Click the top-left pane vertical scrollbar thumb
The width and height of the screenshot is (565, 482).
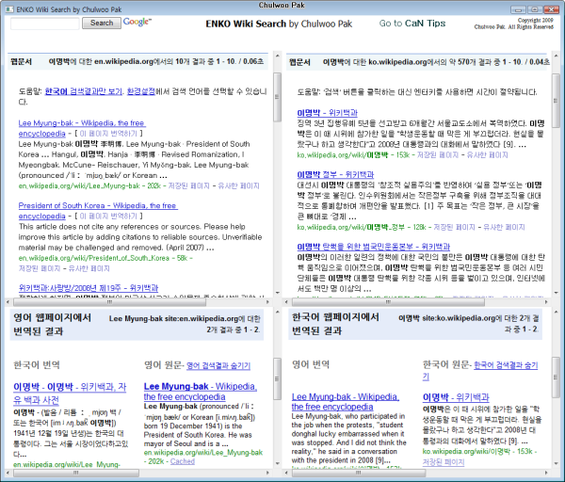[x=277, y=97]
